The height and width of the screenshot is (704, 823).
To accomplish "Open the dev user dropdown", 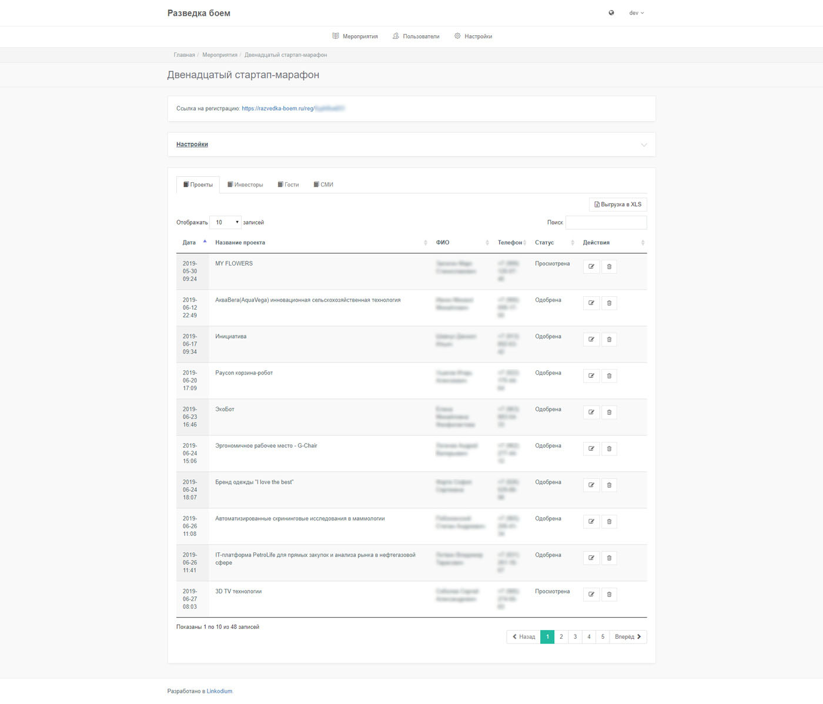I will pyautogui.click(x=636, y=13).
